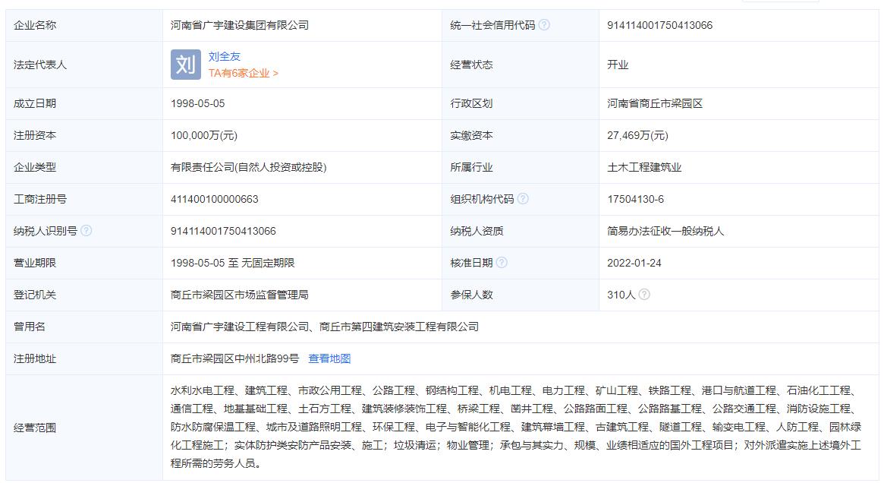Click help icon next to 310人

644,294
